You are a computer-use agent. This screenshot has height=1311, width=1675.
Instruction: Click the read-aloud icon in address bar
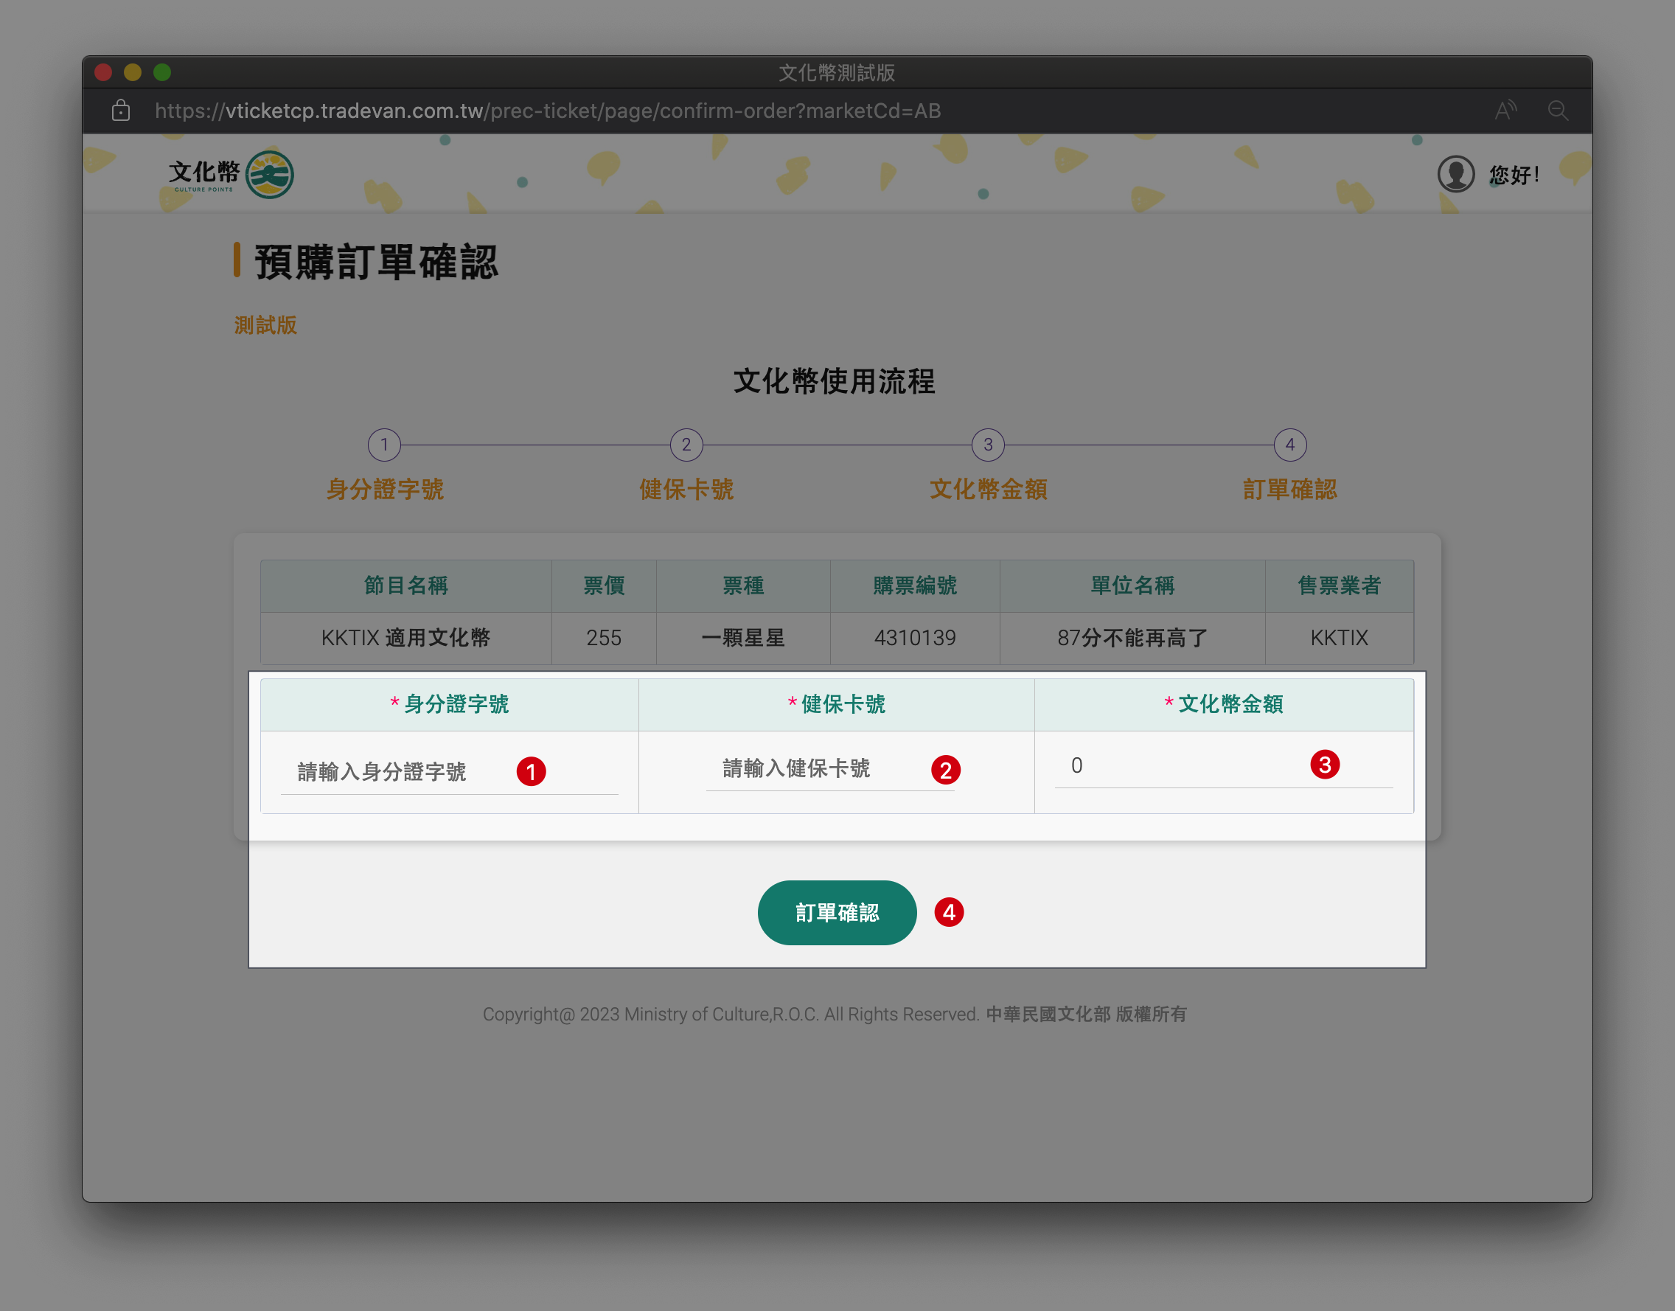tap(1505, 111)
